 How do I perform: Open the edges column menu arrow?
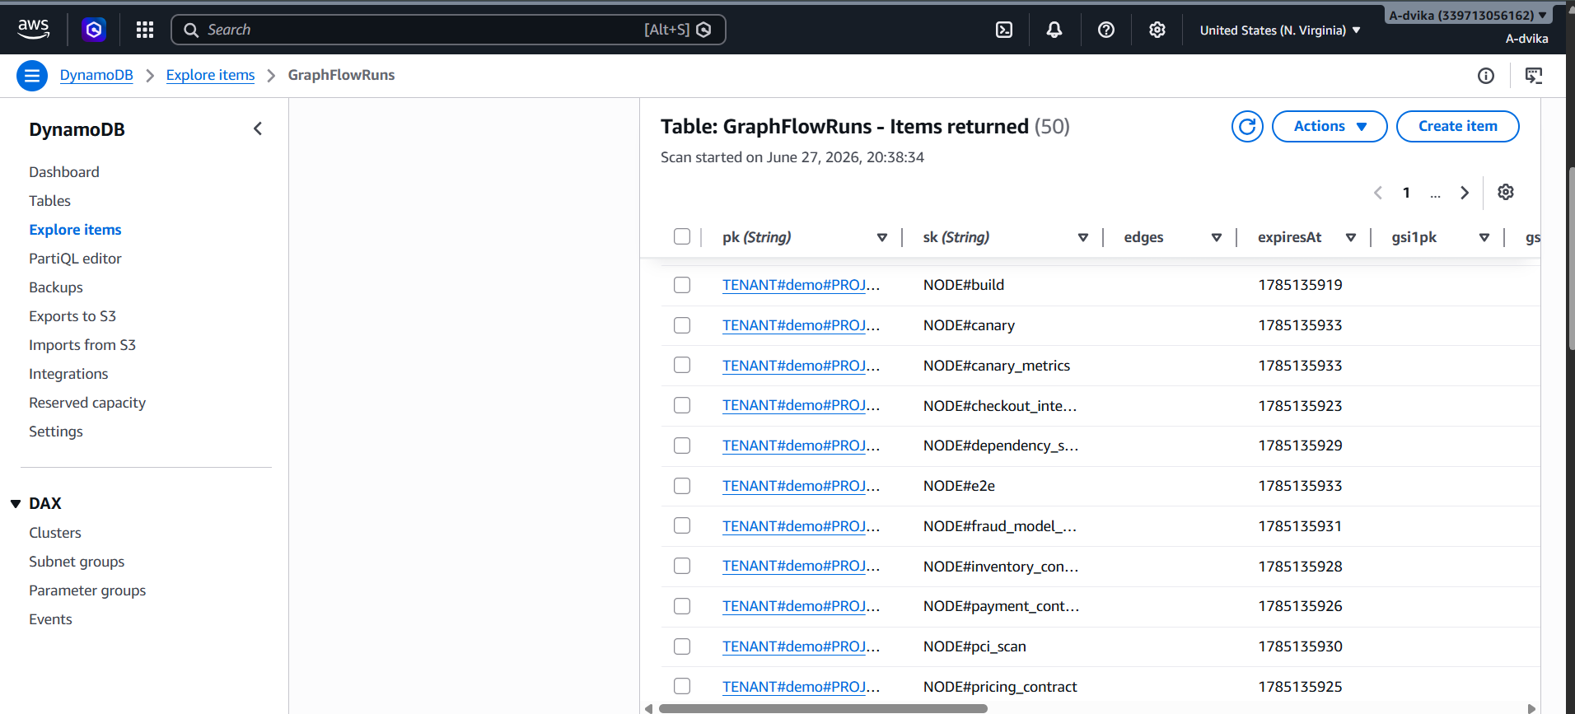point(1217,237)
